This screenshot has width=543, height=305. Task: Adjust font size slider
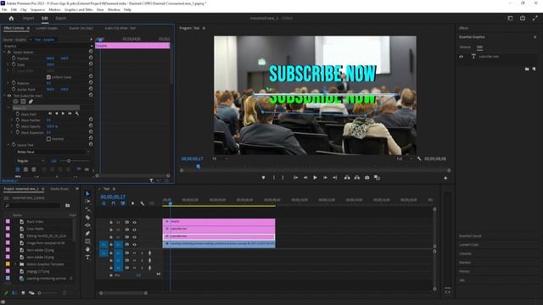tap(69, 161)
